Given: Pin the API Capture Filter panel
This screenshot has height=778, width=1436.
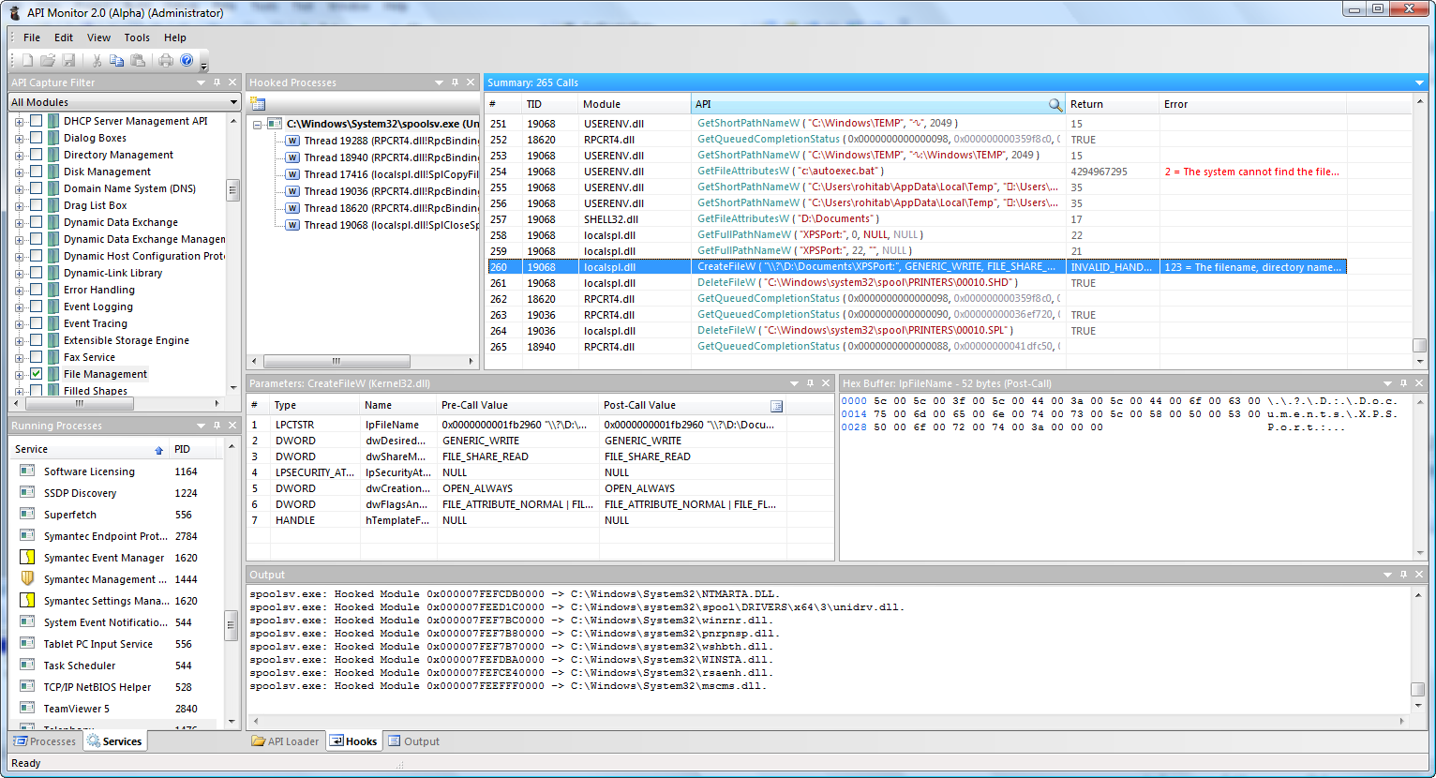Looking at the screenshot, I should tap(217, 82).
